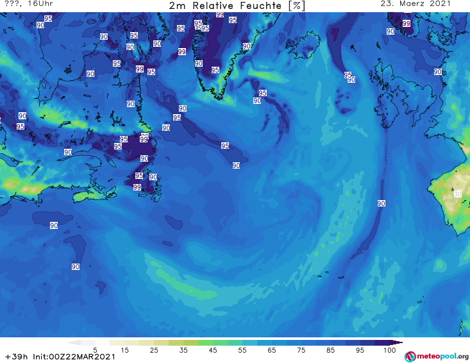Select the '+39h Init:00Z22MAR2021' forecast label
The height and width of the screenshot is (363, 470).
60,357
